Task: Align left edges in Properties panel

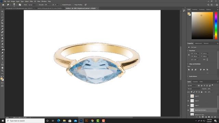Action: [x=189, y=69]
